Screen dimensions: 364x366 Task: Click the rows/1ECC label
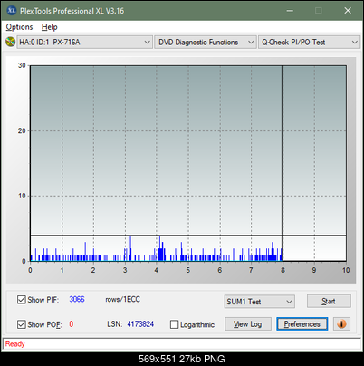tap(122, 299)
